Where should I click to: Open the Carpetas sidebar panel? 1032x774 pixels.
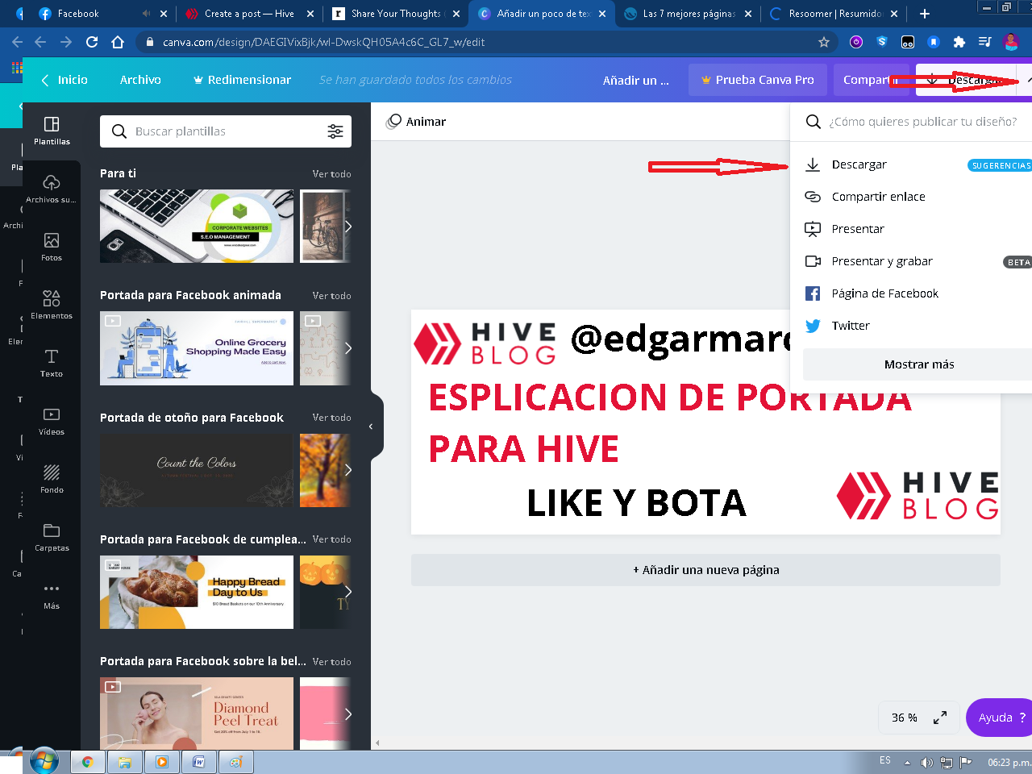click(x=52, y=538)
